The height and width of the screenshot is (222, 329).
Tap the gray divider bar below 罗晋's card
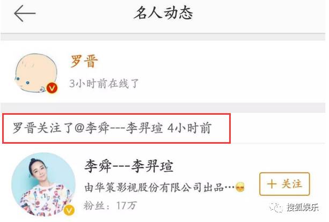(163, 108)
